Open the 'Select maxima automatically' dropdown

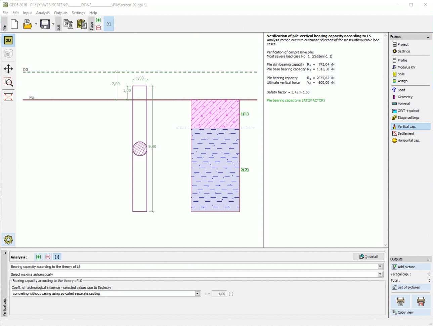pyautogui.click(x=380, y=274)
